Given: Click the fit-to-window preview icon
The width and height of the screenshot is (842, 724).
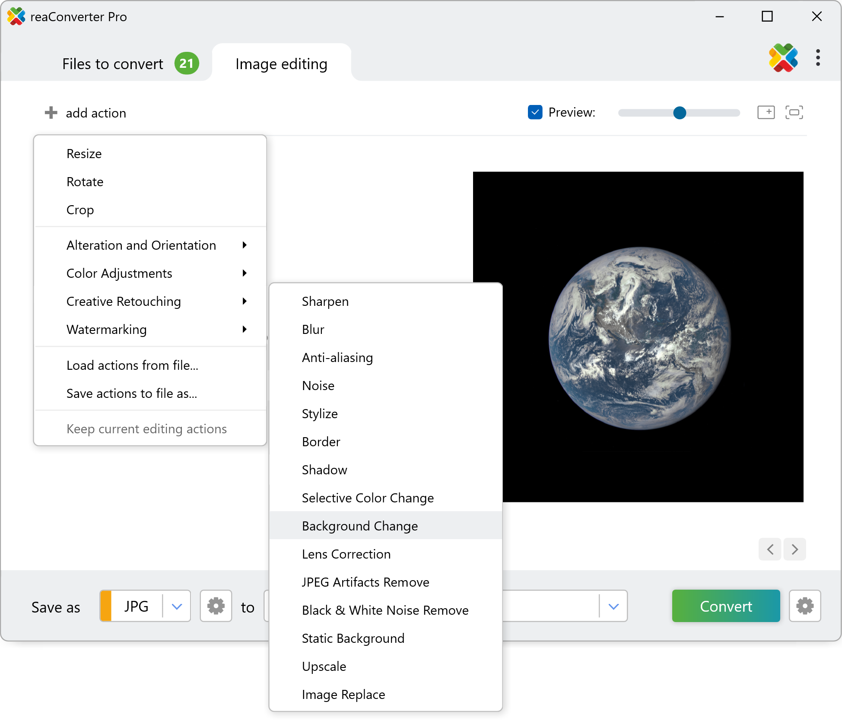Looking at the screenshot, I should tap(794, 112).
